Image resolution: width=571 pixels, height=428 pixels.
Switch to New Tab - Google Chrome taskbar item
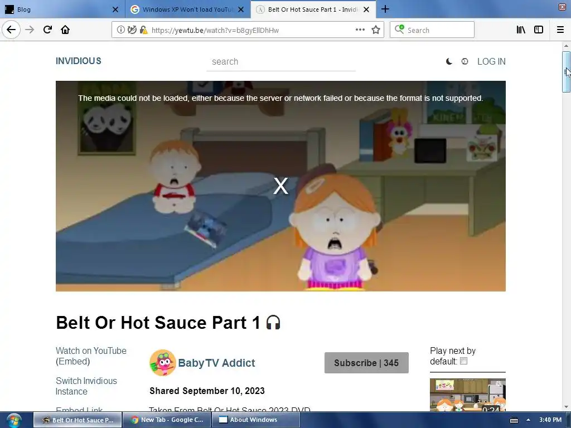[x=166, y=420]
